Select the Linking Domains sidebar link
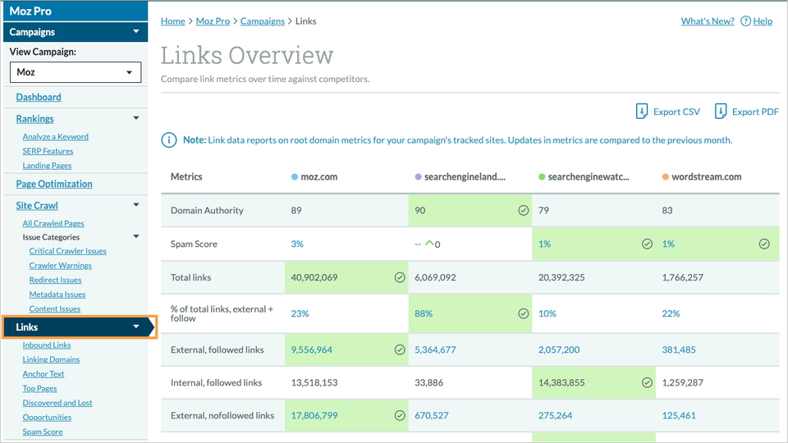 (x=51, y=359)
